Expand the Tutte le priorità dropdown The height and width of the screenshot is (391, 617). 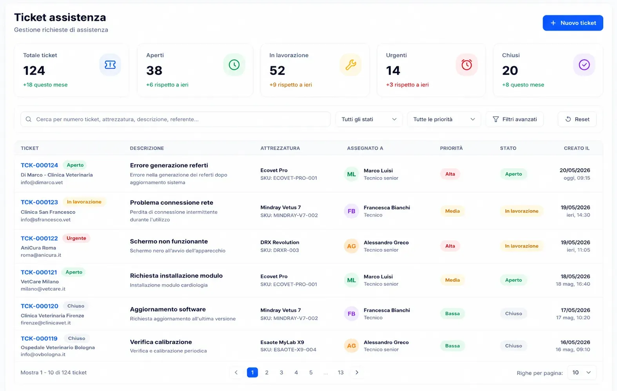[x=444, y=119]
